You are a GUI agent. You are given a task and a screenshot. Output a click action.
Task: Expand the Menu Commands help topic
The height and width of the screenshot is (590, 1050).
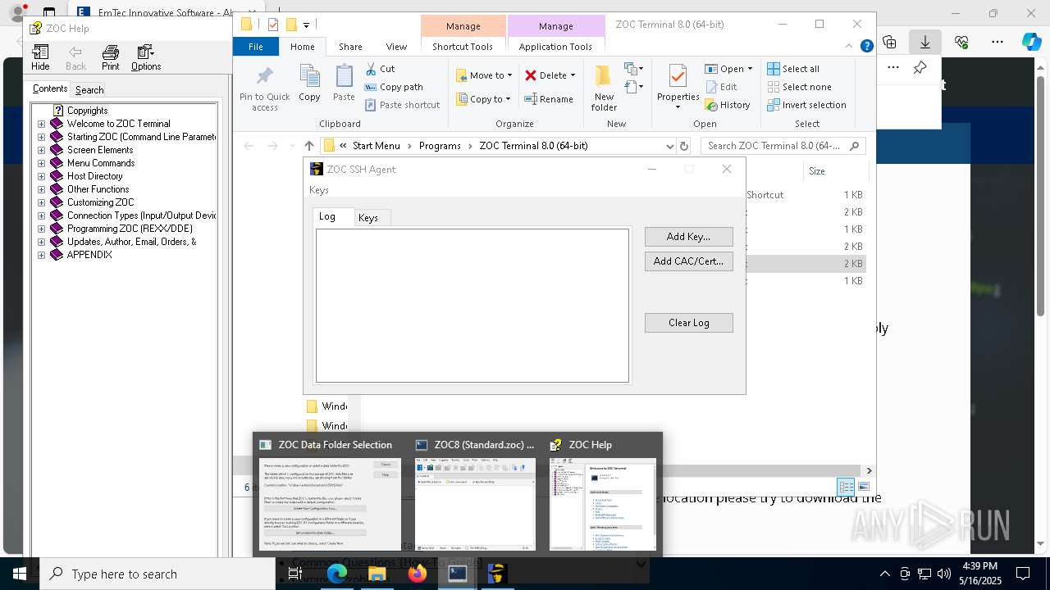(x=41, y=163)
